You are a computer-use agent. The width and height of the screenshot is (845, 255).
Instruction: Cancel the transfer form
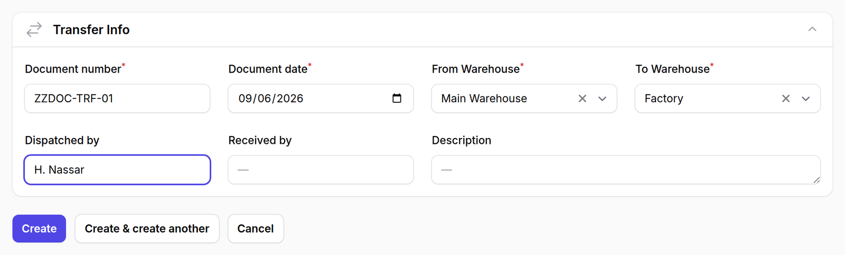[256, 229]
